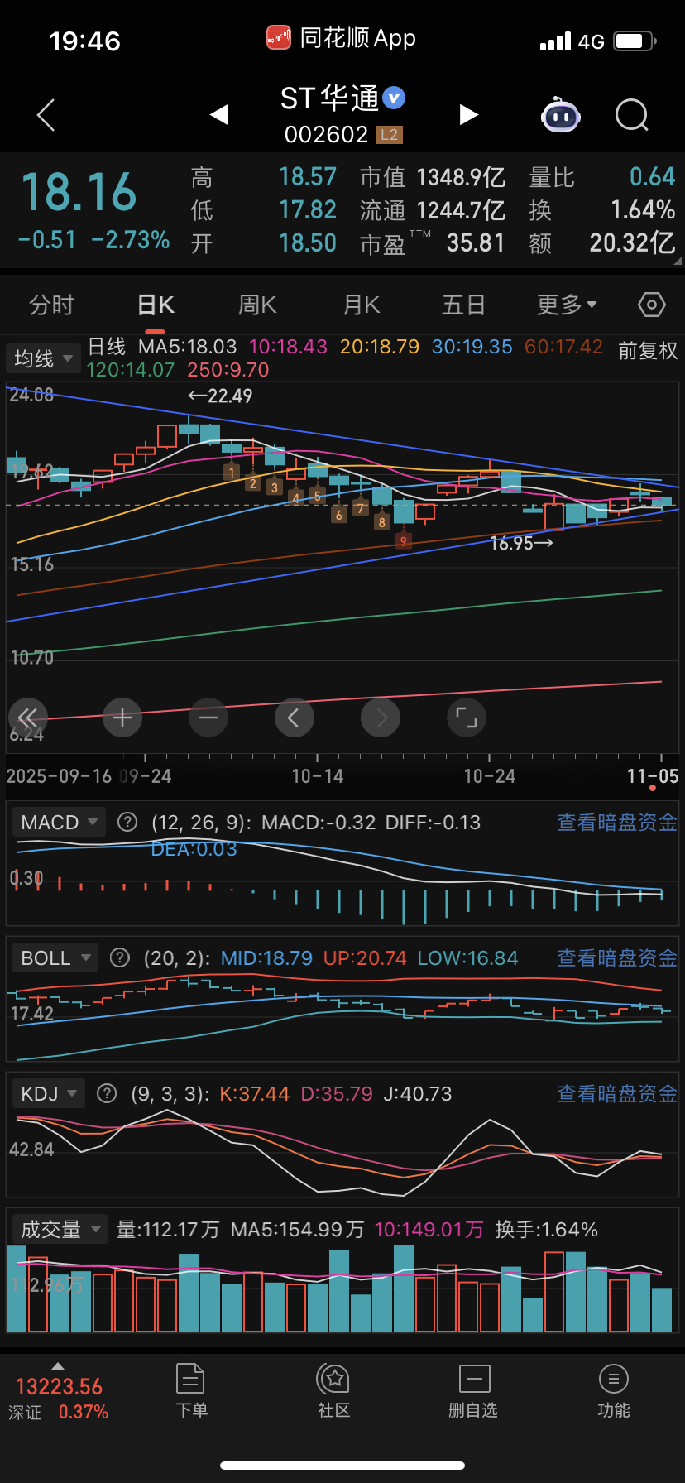Tap the low price 17.82
Image resolution: width=685 pixels, height=1483 pixels.
tap(308, 210)
